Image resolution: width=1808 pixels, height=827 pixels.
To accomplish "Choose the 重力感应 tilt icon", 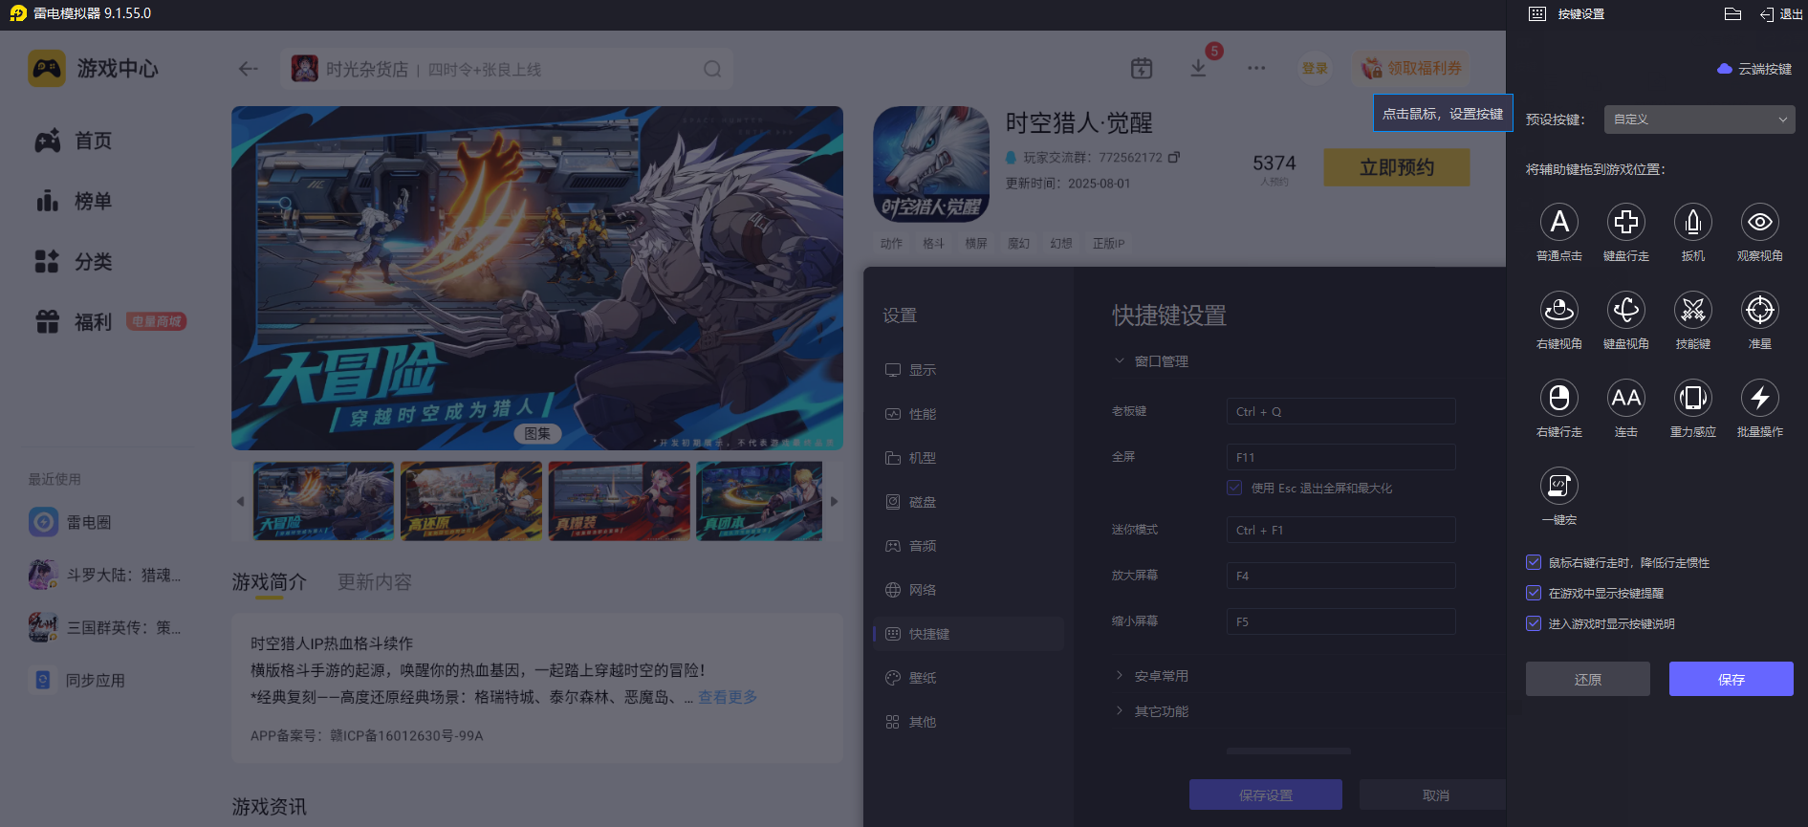I will (x=1693, y=398).
